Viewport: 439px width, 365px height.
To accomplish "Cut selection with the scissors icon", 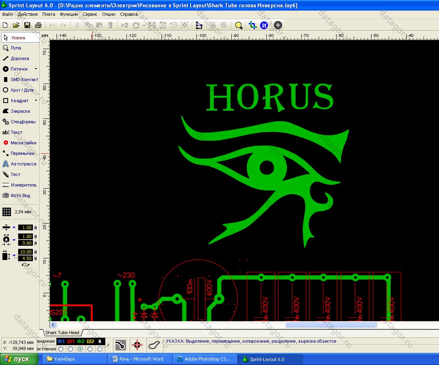I will [x=78, y=25].
